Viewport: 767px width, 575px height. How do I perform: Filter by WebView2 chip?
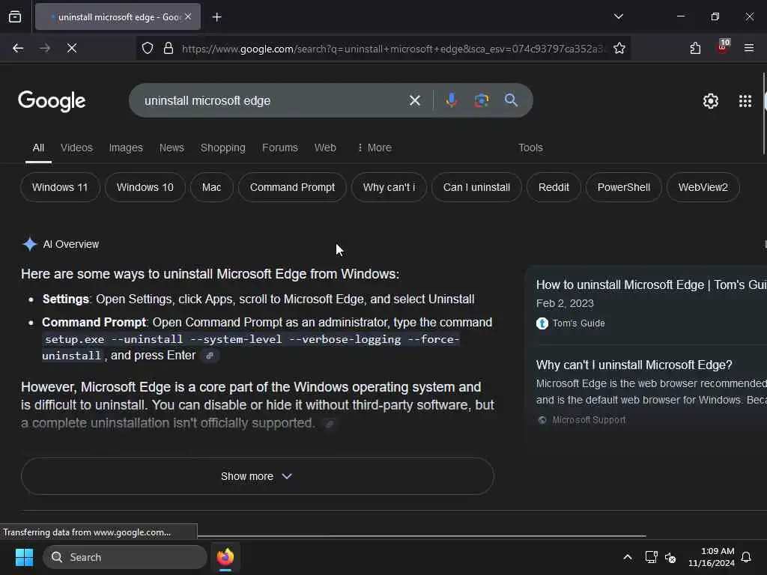[x=703, y=187]
